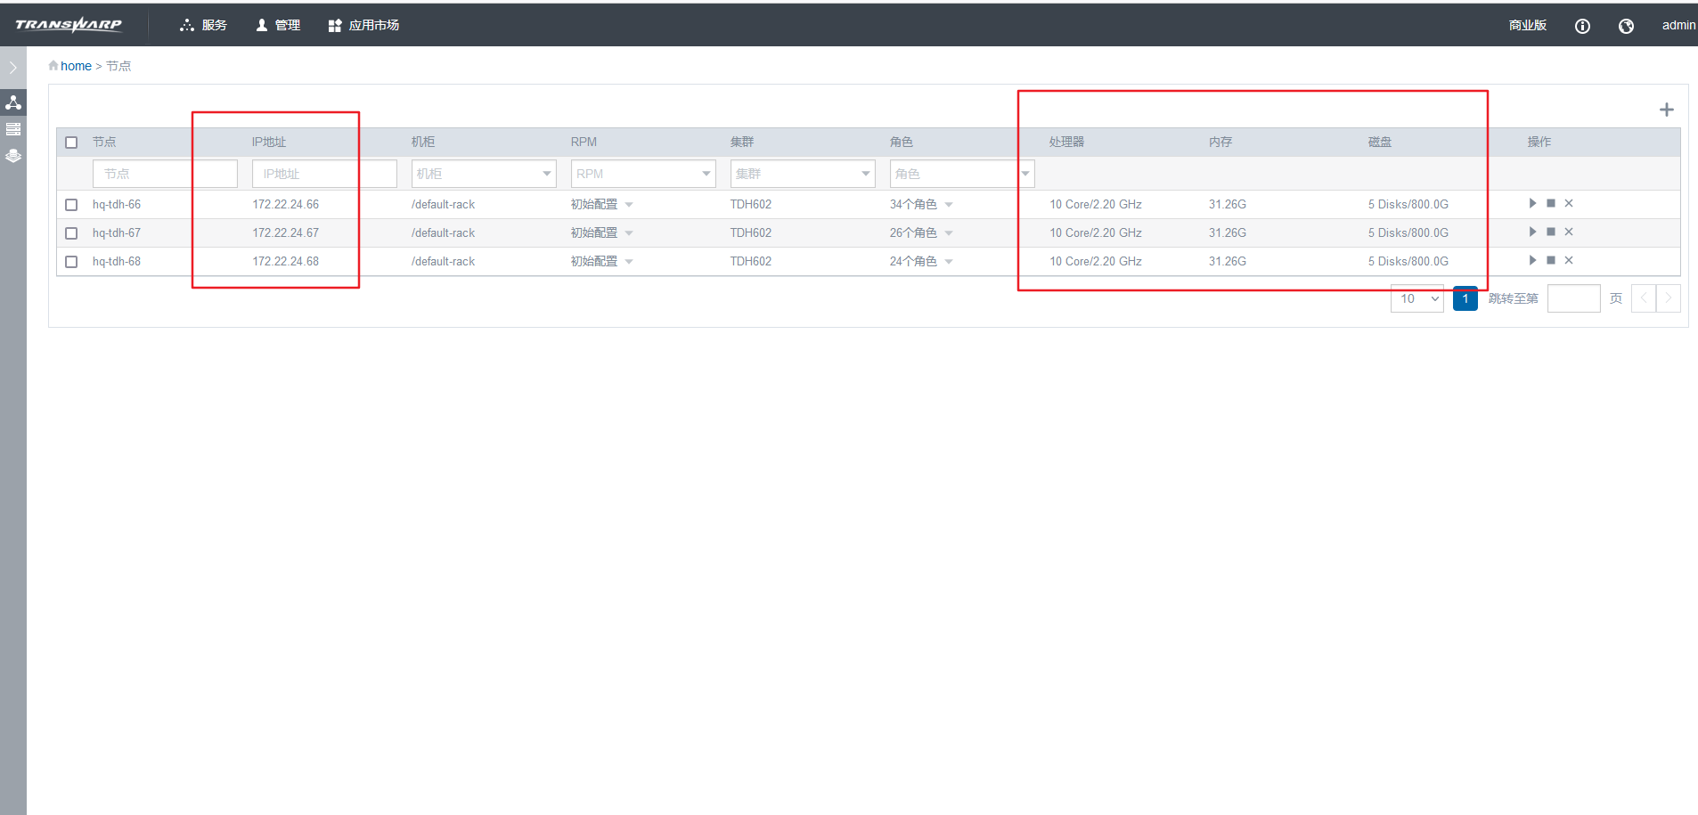Expand the 集群 filter dropdown

click(802, 174)
